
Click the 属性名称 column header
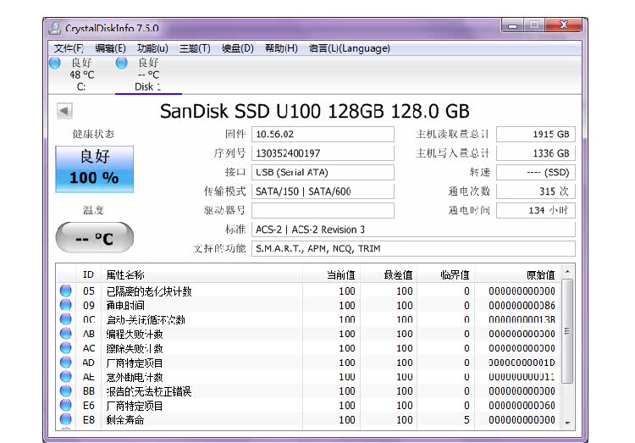pyautogui.click(x=202, y=274)
